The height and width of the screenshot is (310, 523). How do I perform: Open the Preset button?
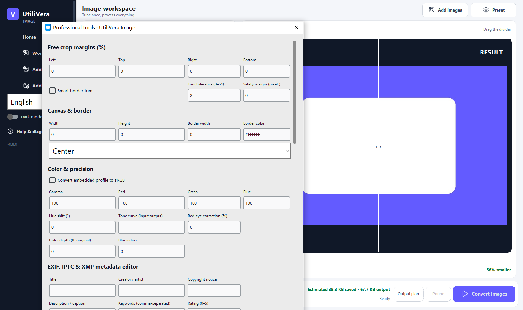[494, 10]
